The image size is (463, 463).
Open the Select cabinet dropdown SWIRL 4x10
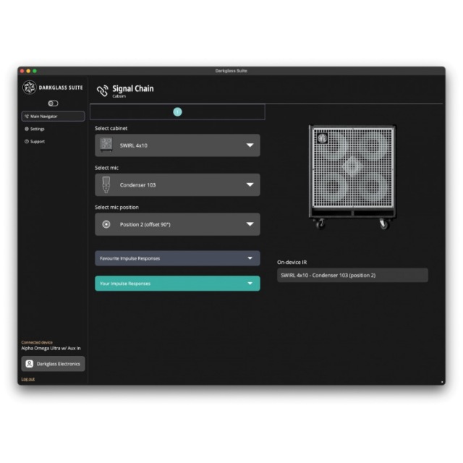coord(177,145)
